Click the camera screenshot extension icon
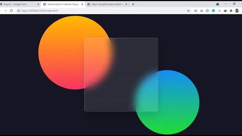This screenshot has height=136, width=242. 202,11
